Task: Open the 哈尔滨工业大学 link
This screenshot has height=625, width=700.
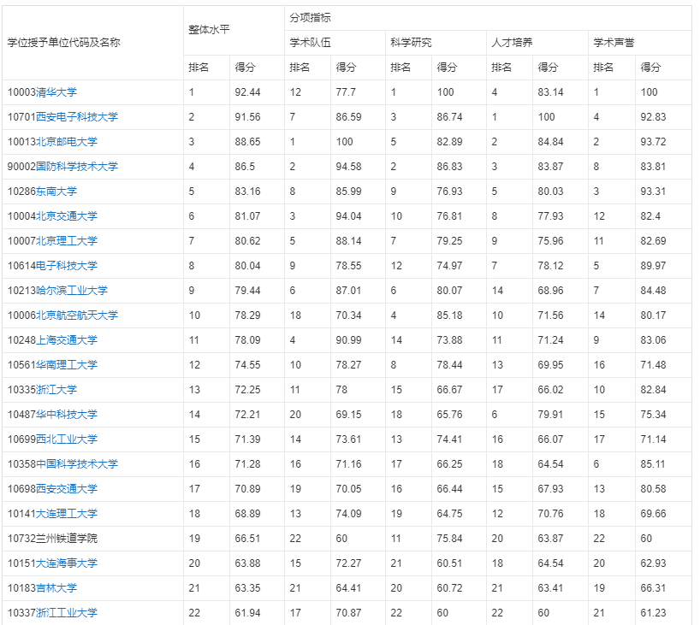Action: click(x=72, y=291)
